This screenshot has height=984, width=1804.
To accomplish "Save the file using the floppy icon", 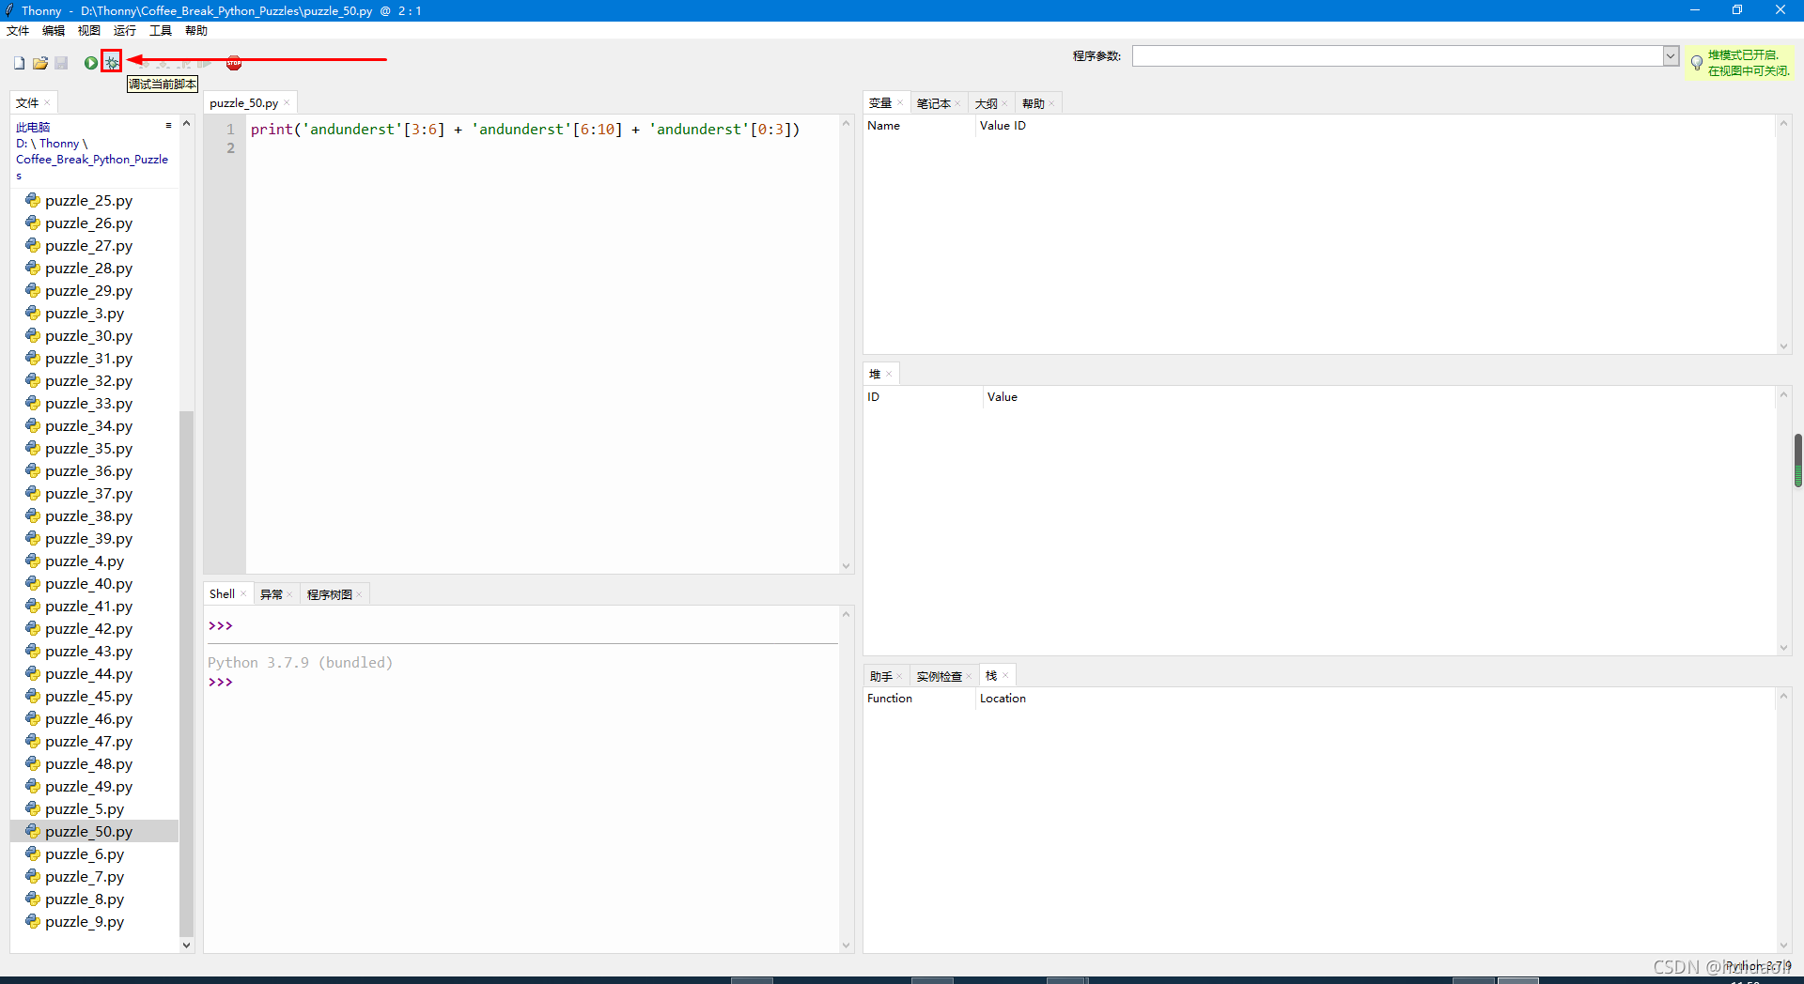I will [x=61, y=63].
